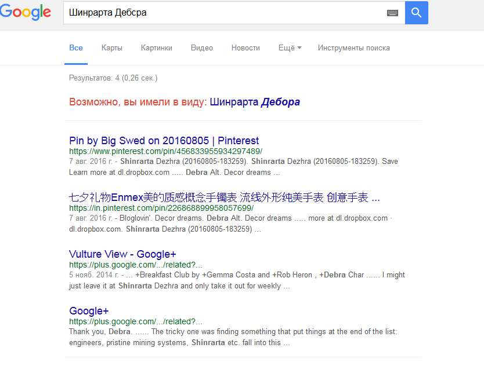Open the Chinese Enmex Pinterest result title
Screen dimensions: 484x366
[x=225, y=197]
